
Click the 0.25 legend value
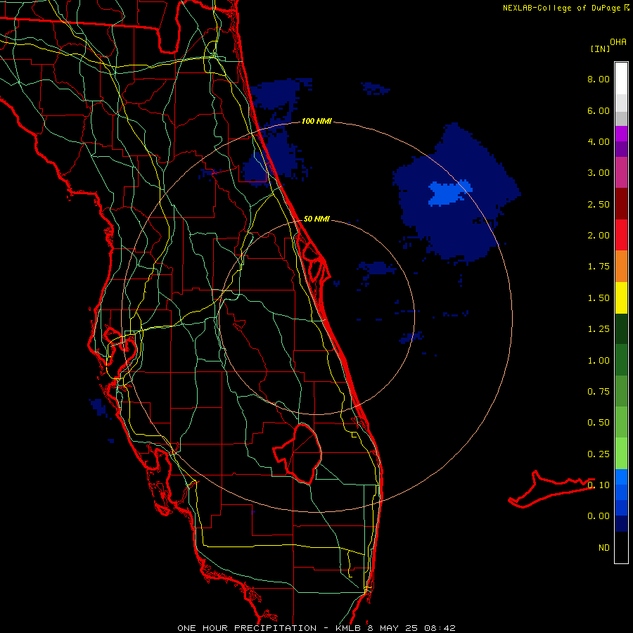point(599,454)
